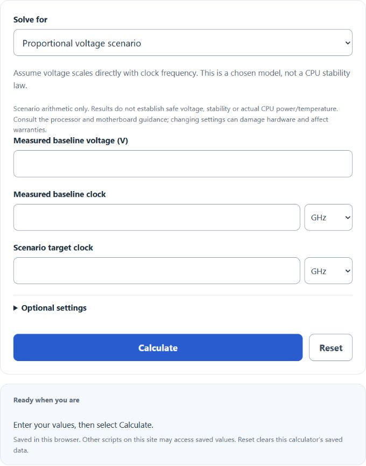Screen dimensions: 366x466
Task: Click the Measured baseline clock label
Action: pyautogui.click(x=59, y=194)
